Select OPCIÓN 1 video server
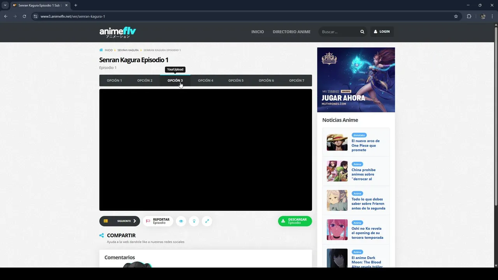 click(114, 80)
